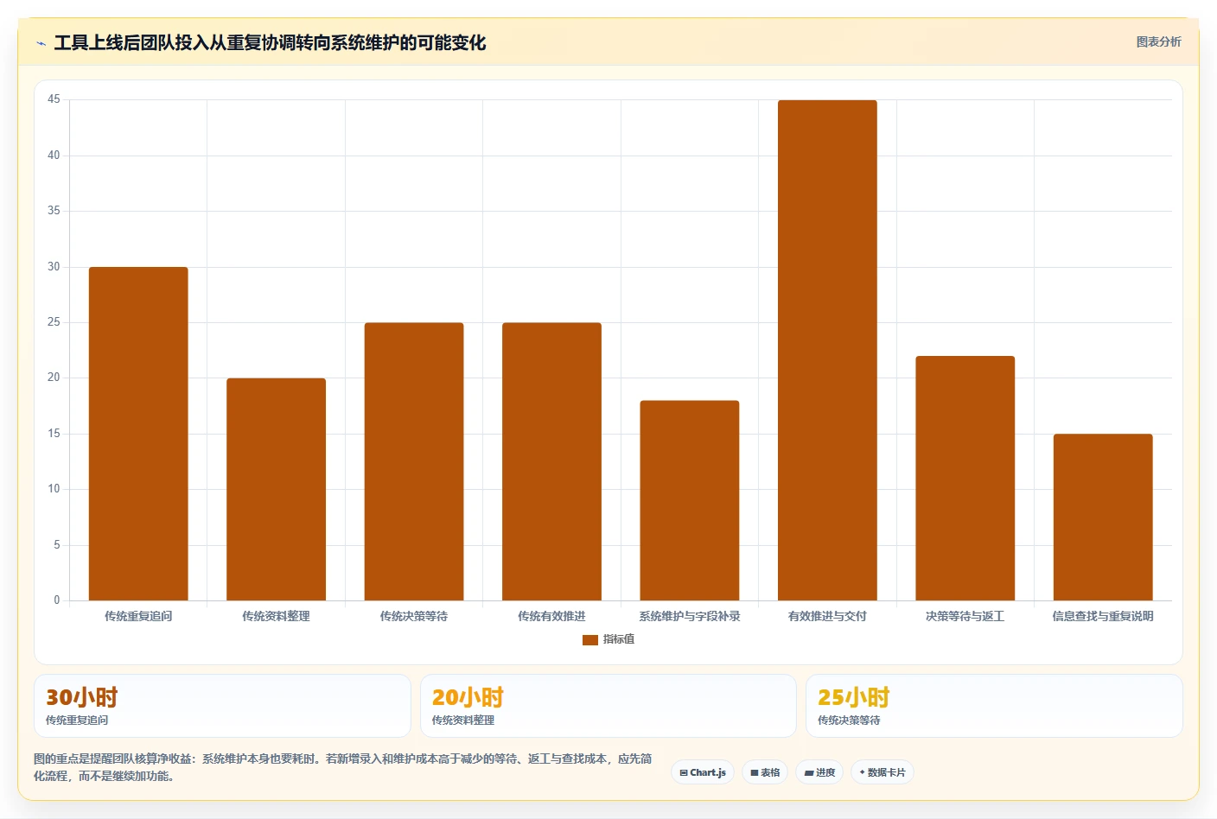Click the footer note starting 图的重点是提醒团队
The width and height of the screenshot is (1217, 819).
click(x=343, y=767)
